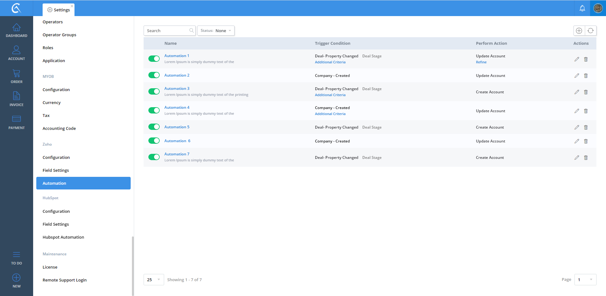Viewport: 606px width, 296px height.
Task: Open the Dashboard from the sidebar
Action: click(16, 30)
